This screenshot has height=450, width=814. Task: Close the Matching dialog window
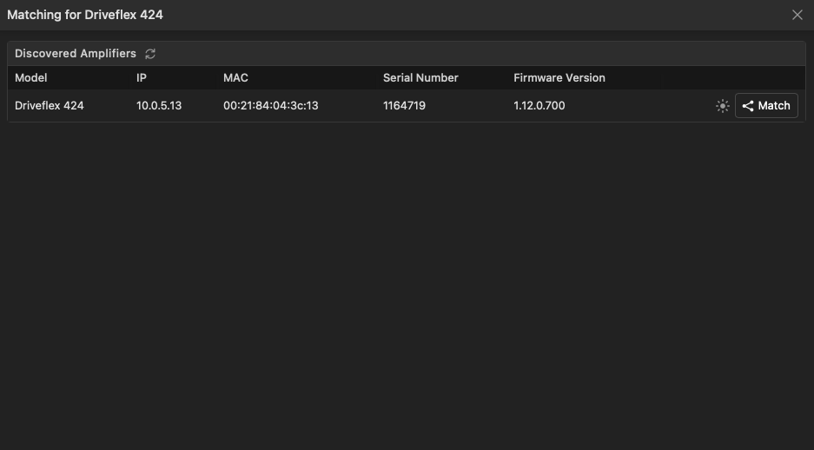coord(797,15)
